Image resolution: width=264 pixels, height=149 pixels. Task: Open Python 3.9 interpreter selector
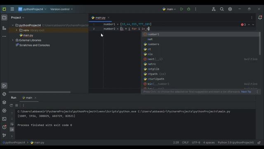tap(236, 142)
